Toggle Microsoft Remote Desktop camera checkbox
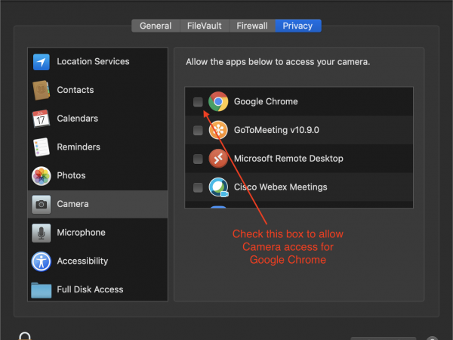Image resolution: width=453 pixels, height=340 pixels. pos(198,159)
